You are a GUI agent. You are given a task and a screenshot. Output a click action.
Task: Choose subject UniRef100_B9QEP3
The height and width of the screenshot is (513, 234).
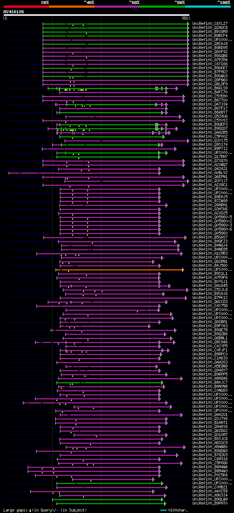coord(211,125)
